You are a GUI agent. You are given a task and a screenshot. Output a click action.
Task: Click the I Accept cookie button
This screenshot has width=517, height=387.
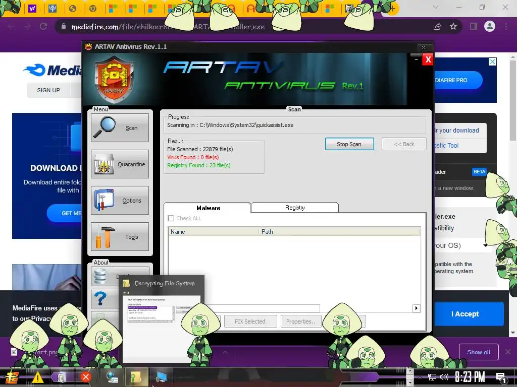click(465, 314)
